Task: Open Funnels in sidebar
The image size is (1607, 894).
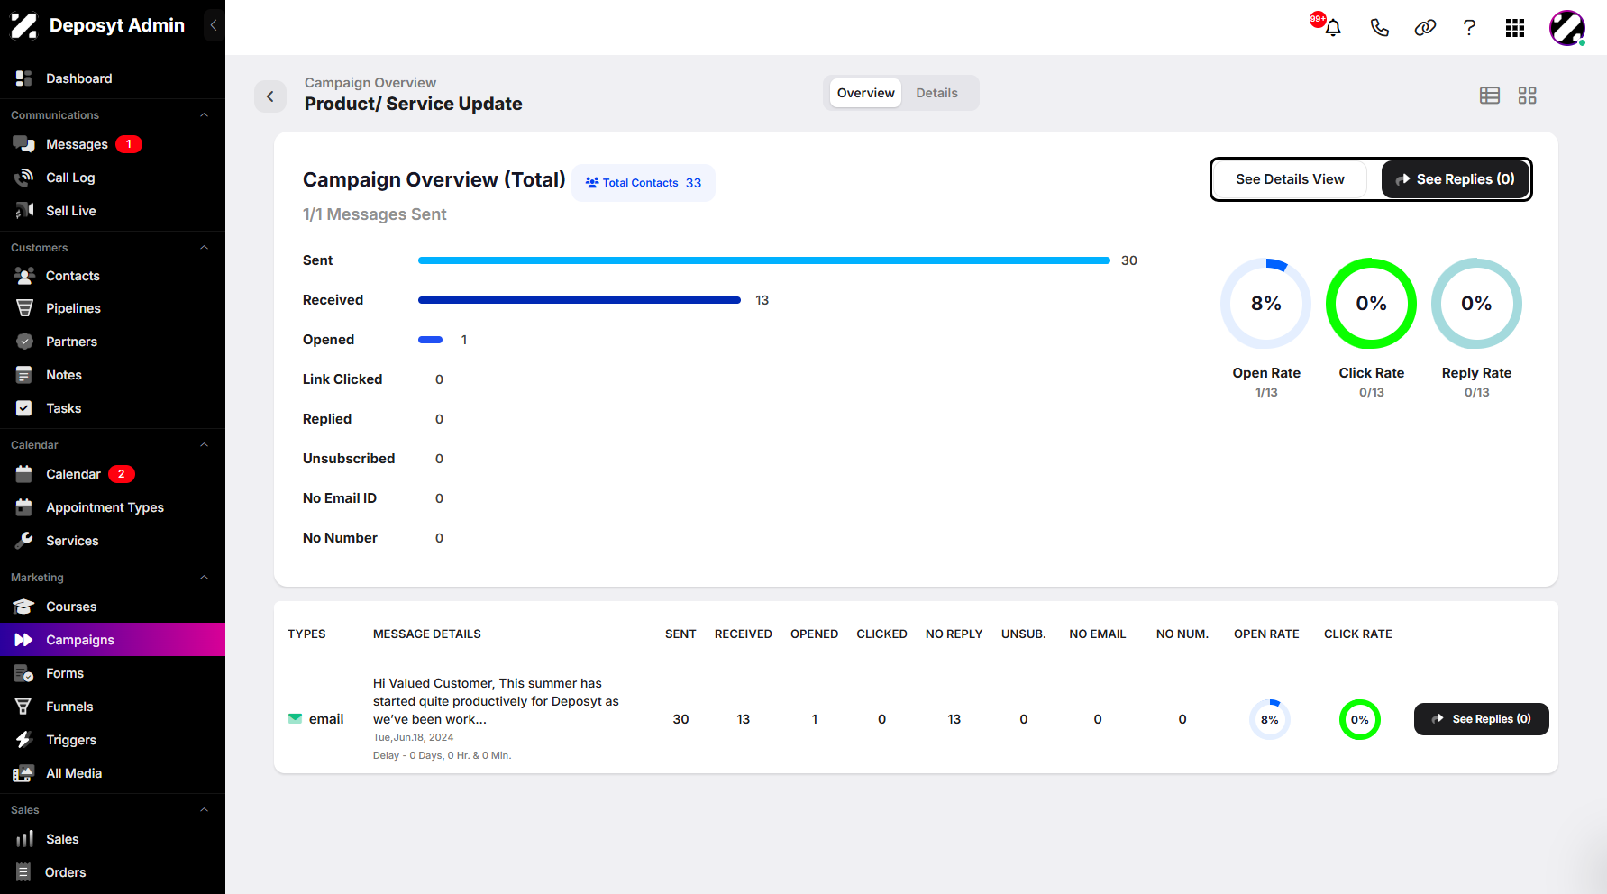Action: point(113,707)
